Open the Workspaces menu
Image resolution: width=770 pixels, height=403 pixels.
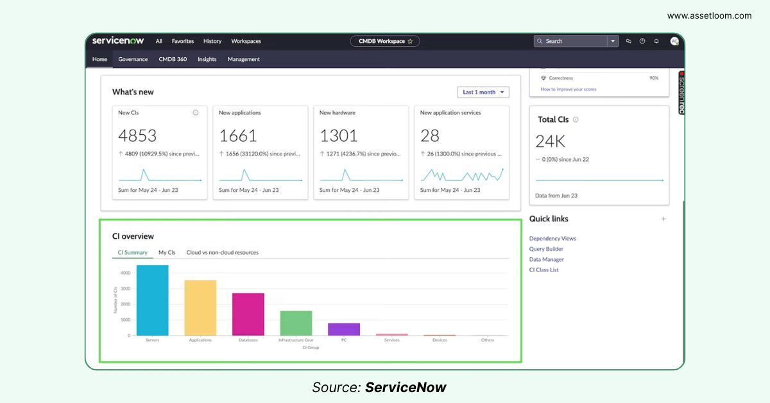click(x=246, y=41)
